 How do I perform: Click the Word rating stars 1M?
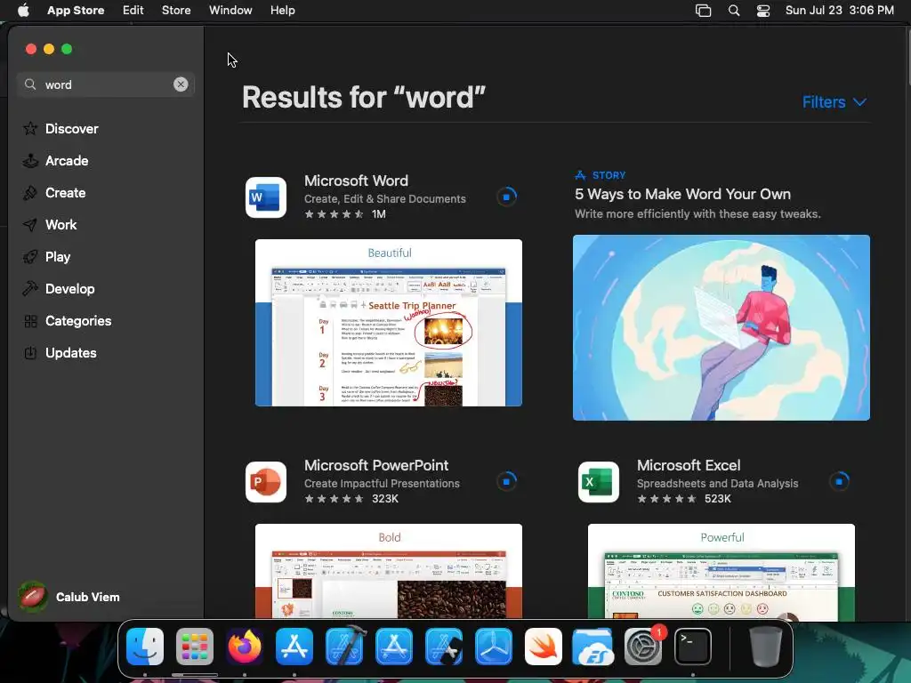(345, 214)
